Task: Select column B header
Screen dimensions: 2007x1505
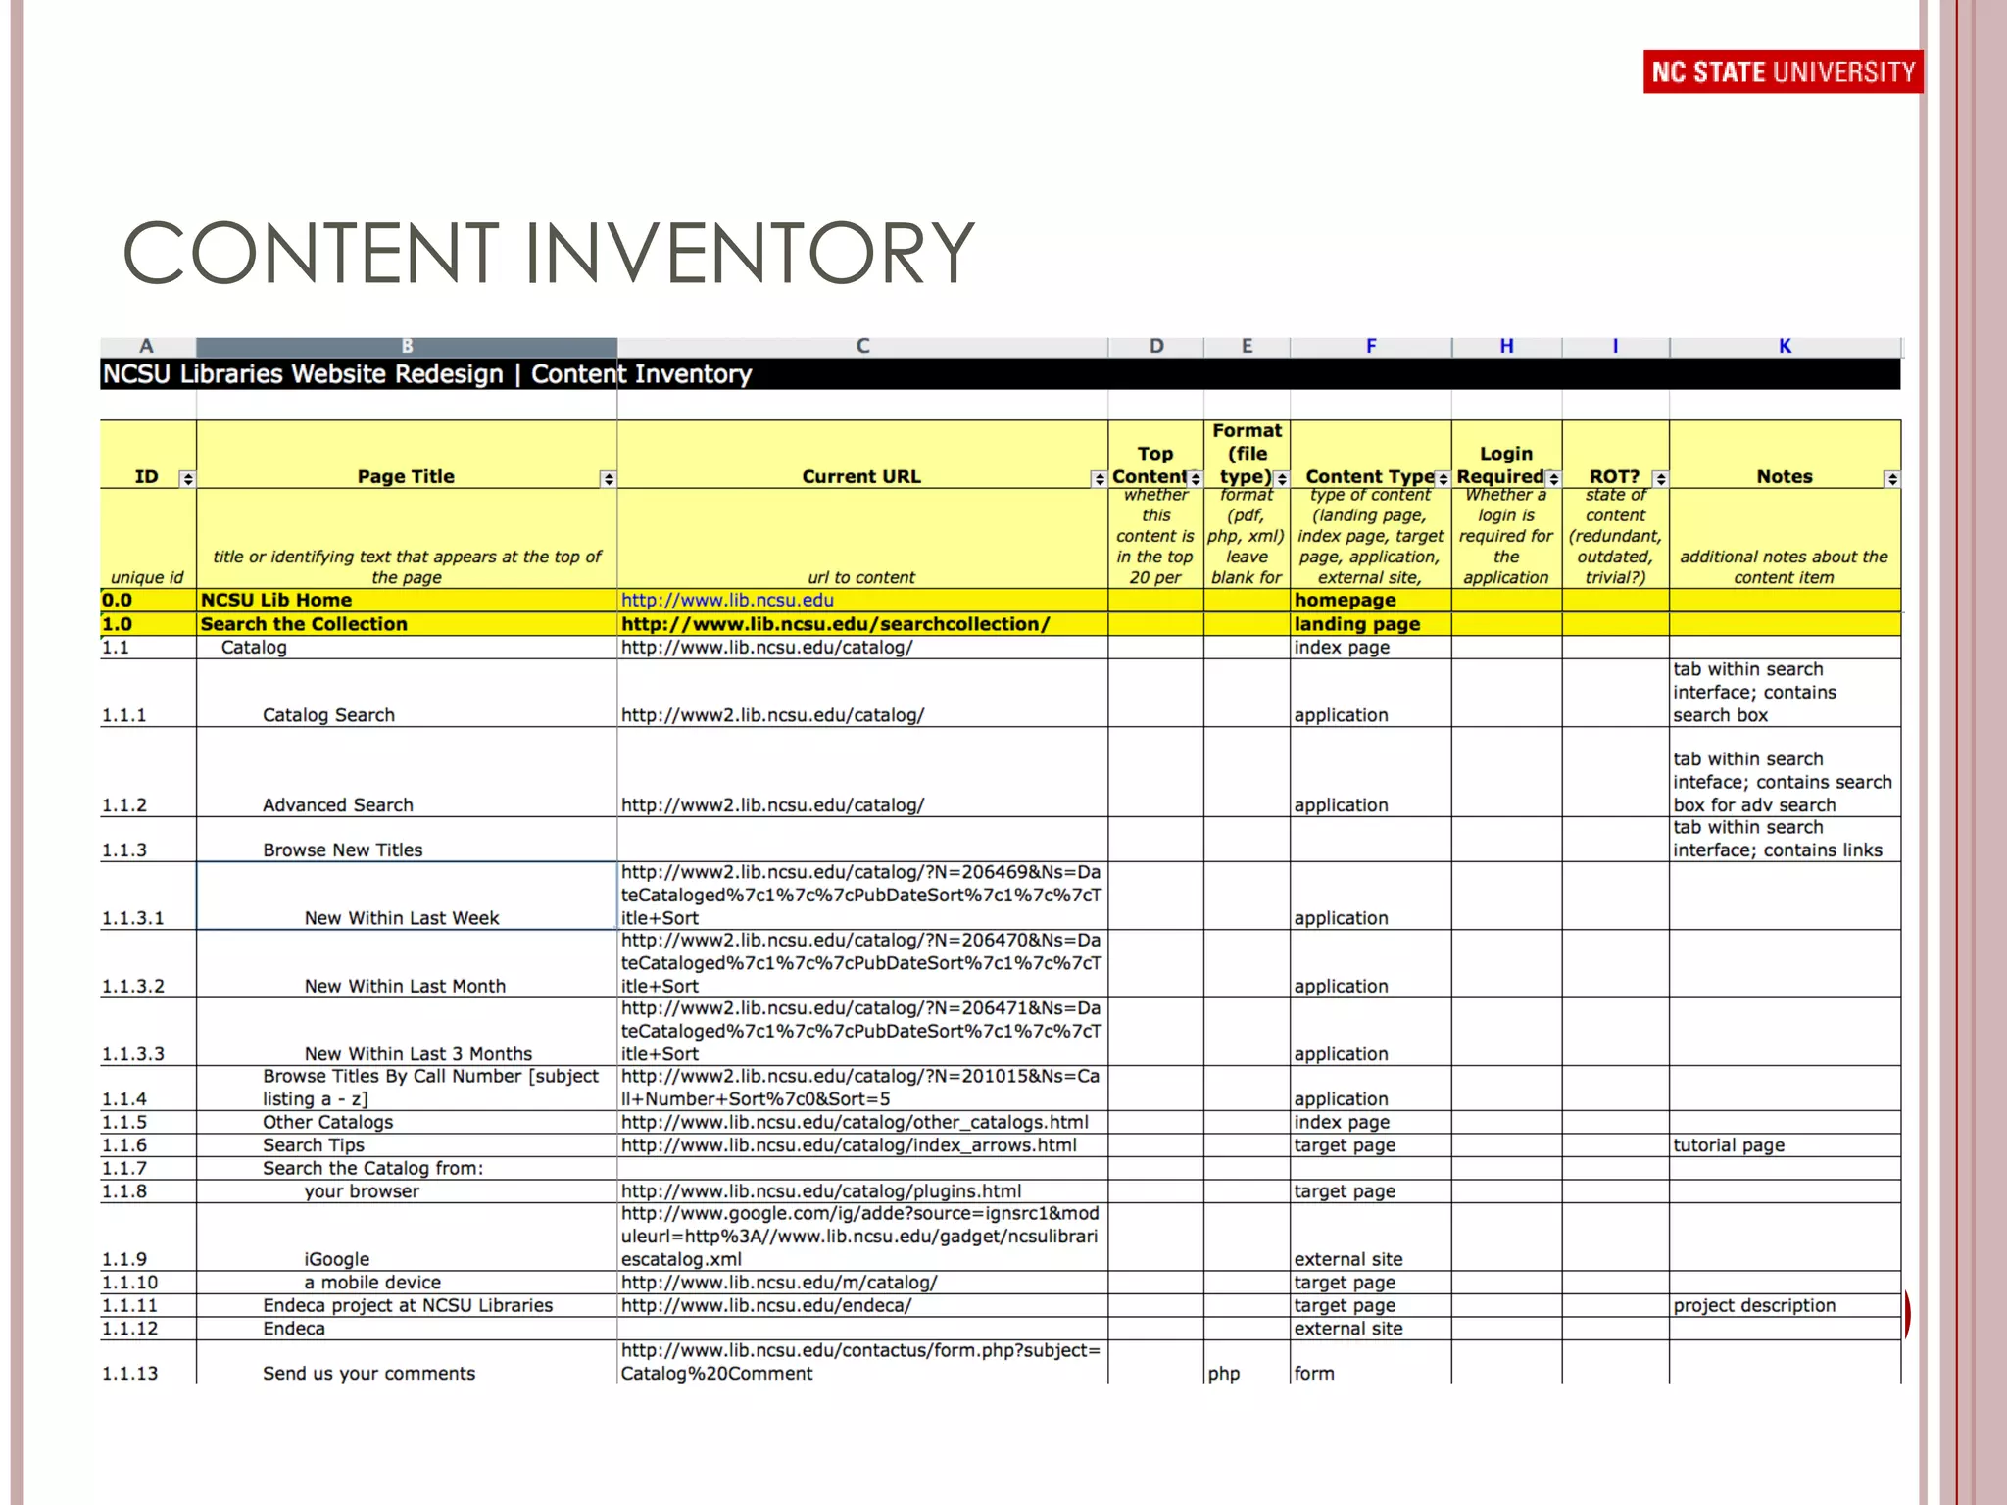Action: pos(407,347)
